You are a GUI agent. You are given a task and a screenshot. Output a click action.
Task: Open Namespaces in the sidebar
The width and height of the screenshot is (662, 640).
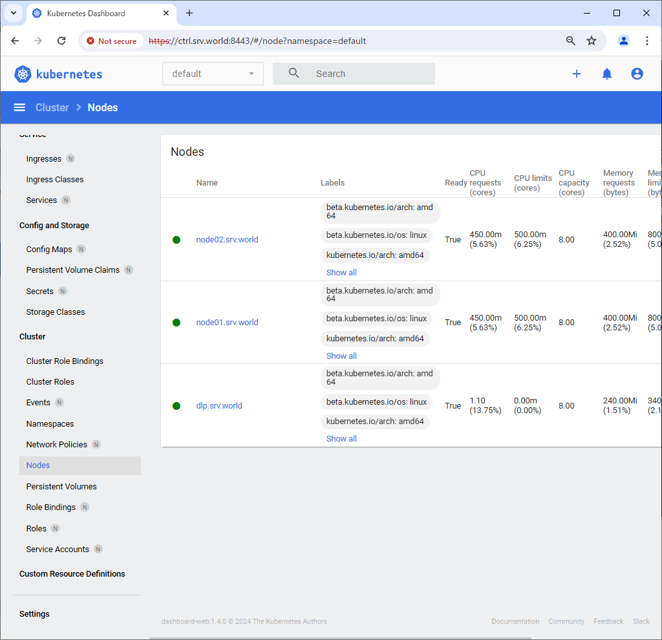click(x=50, y=424)
